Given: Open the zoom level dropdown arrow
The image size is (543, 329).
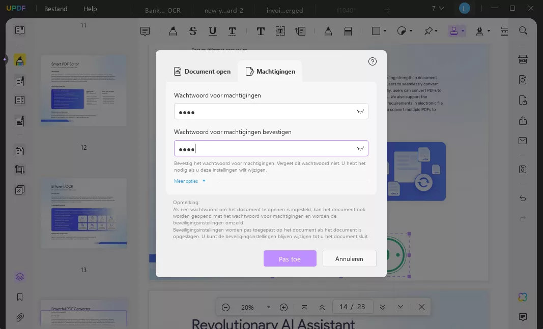Looking at the screenshot, I should (x=268, y=307).
